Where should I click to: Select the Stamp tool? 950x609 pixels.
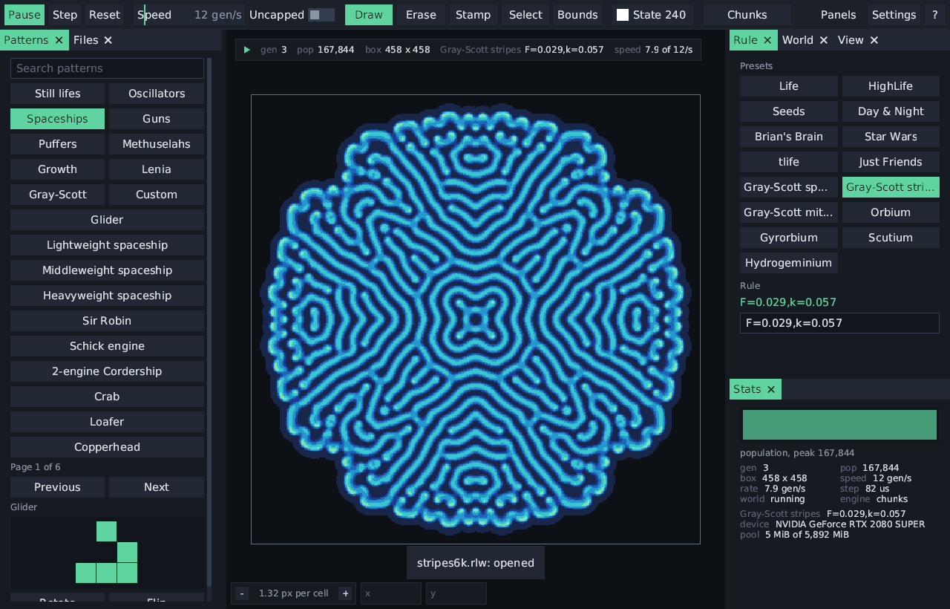click(x=474, y=15)
